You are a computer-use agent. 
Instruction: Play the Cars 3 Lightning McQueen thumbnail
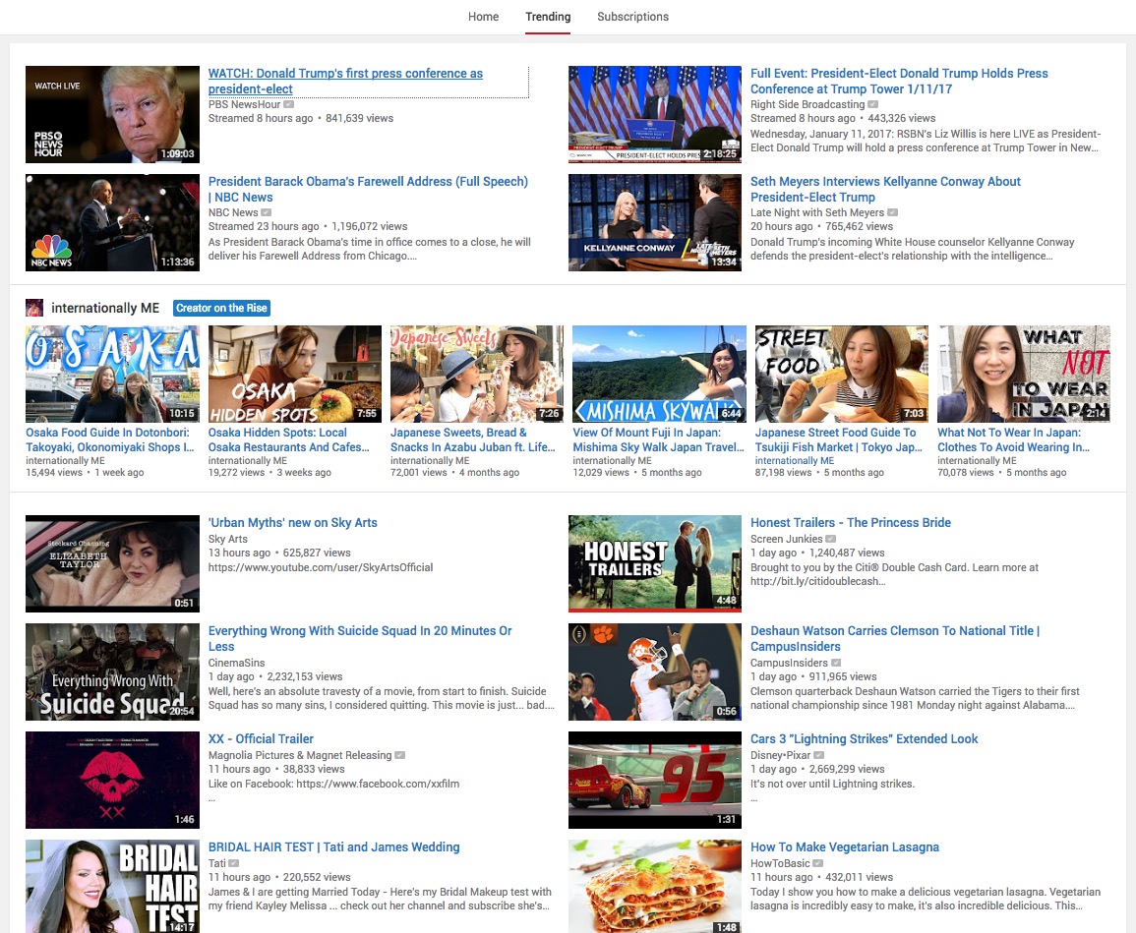[655, 781]
